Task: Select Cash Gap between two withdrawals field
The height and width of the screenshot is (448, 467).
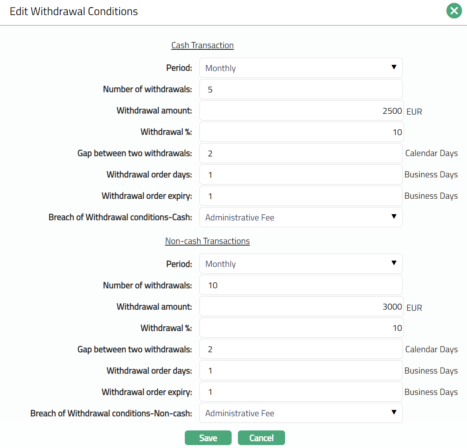Action: point(301,153)
